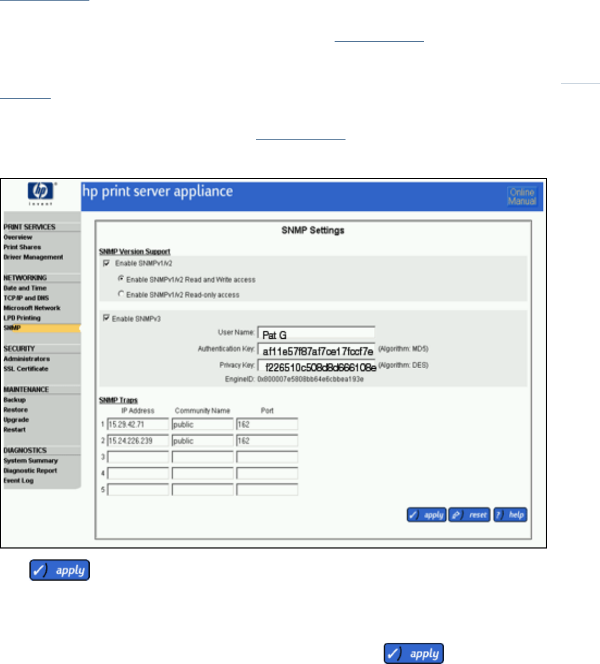Open Restore maintenance page

tap(15, 410)
